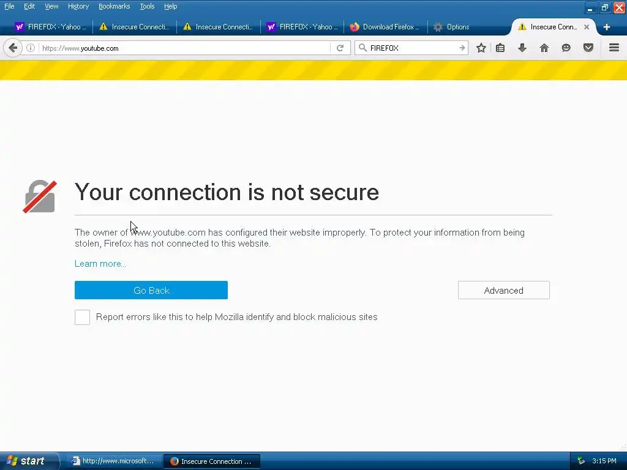The height and width of the screenshot is (470, 627).
Task: Switch to the fourth tab, FIREFOX - Yahoo
Action: tap(302, 27)
